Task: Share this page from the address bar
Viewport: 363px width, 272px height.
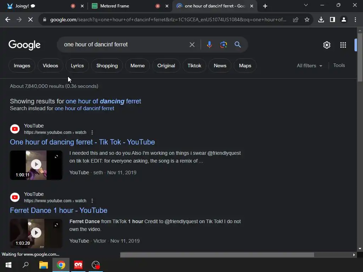Action: 296,20
